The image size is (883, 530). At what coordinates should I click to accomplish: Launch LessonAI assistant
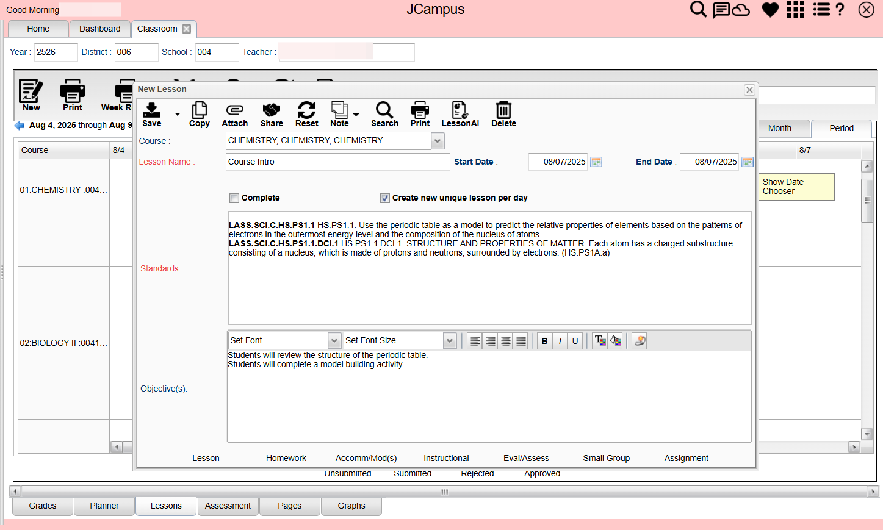point(460,115)
